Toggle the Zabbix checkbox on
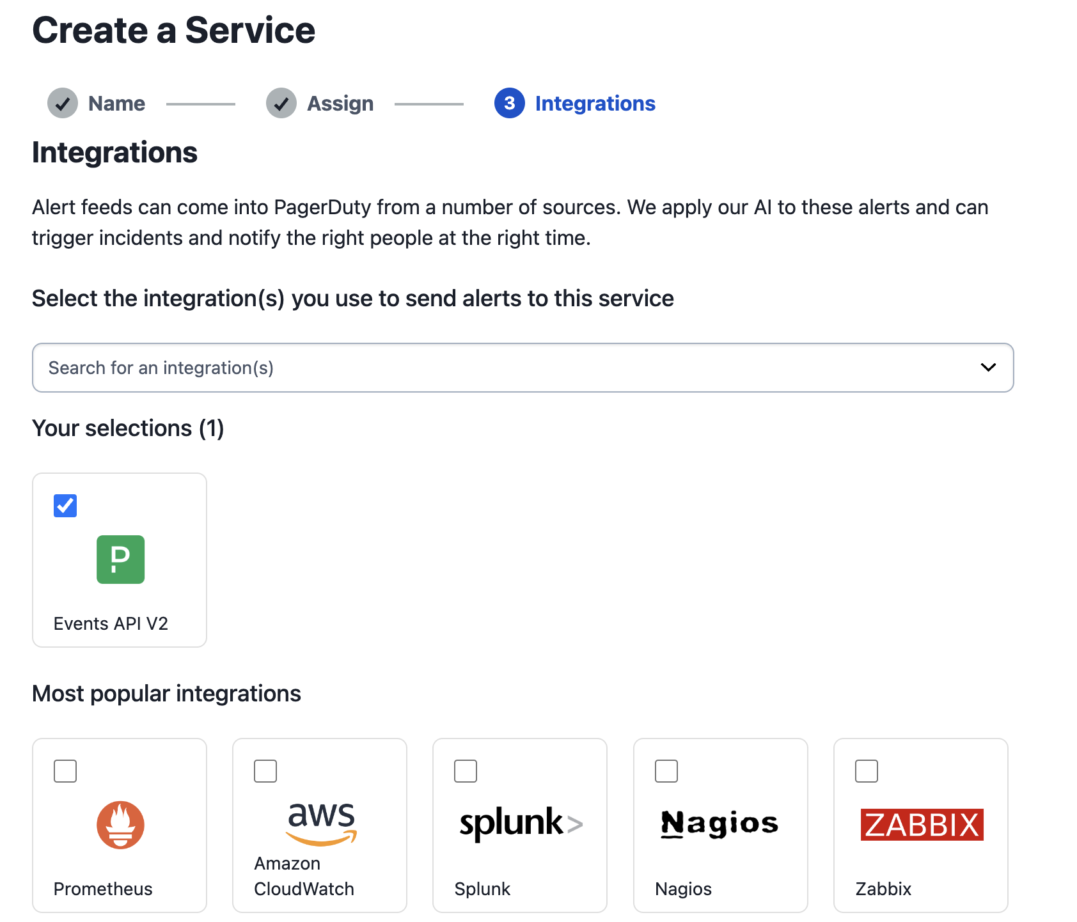 coord(867,771)
